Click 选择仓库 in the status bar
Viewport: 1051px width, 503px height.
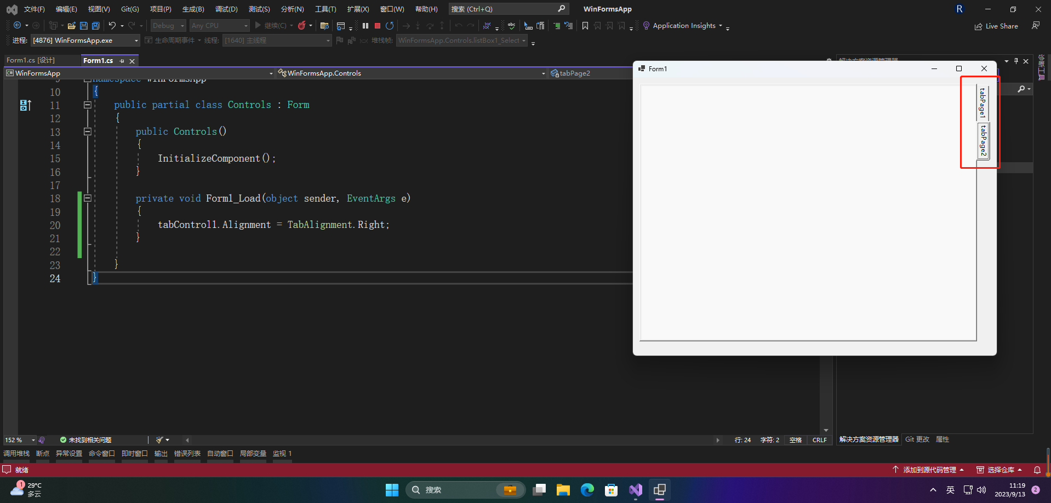tap(1000, 470)
